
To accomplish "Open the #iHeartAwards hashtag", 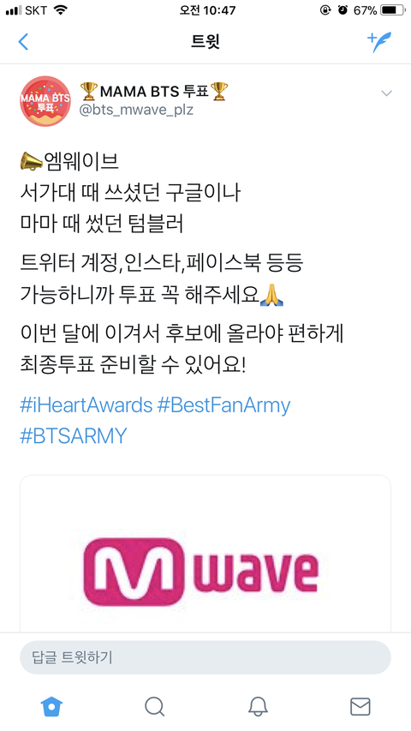I will 86,405.
